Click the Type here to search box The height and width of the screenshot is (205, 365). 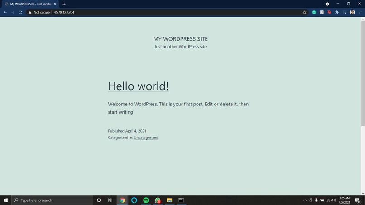point(53,200)
